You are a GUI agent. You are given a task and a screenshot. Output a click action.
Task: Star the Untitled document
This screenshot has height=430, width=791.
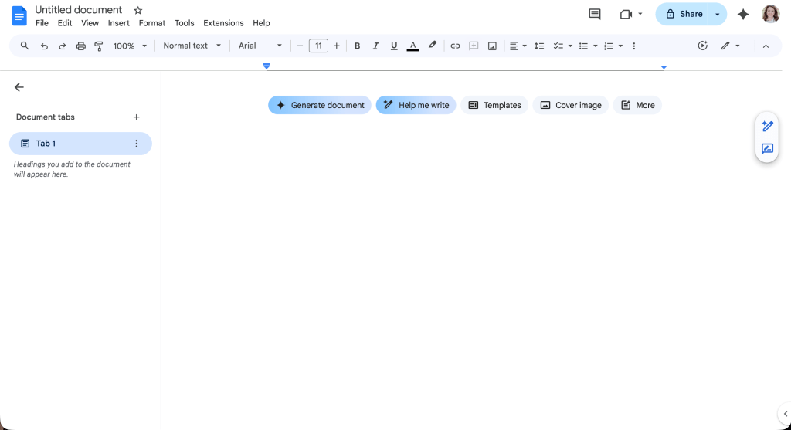coord(138,10)
